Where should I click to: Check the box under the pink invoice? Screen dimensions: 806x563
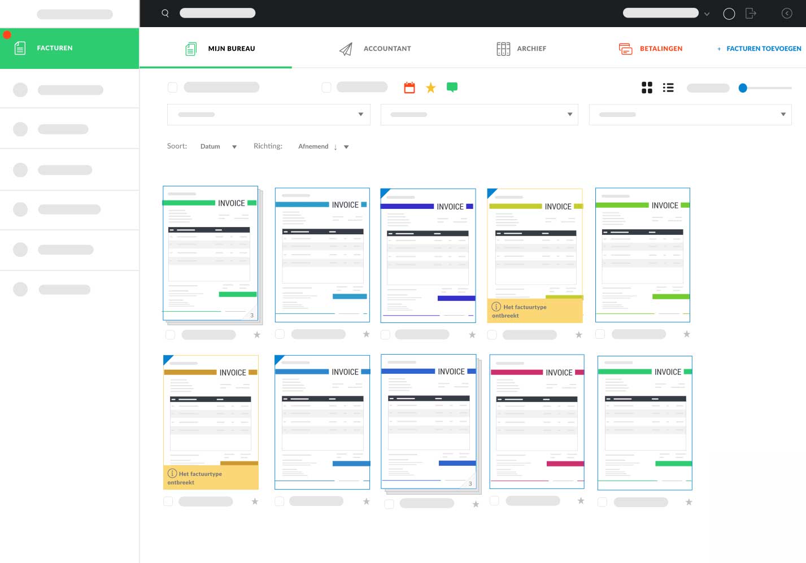coord(494,501)
